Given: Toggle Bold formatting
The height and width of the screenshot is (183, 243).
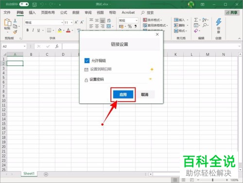Looking at the screenshot, I should click(28, 30).
